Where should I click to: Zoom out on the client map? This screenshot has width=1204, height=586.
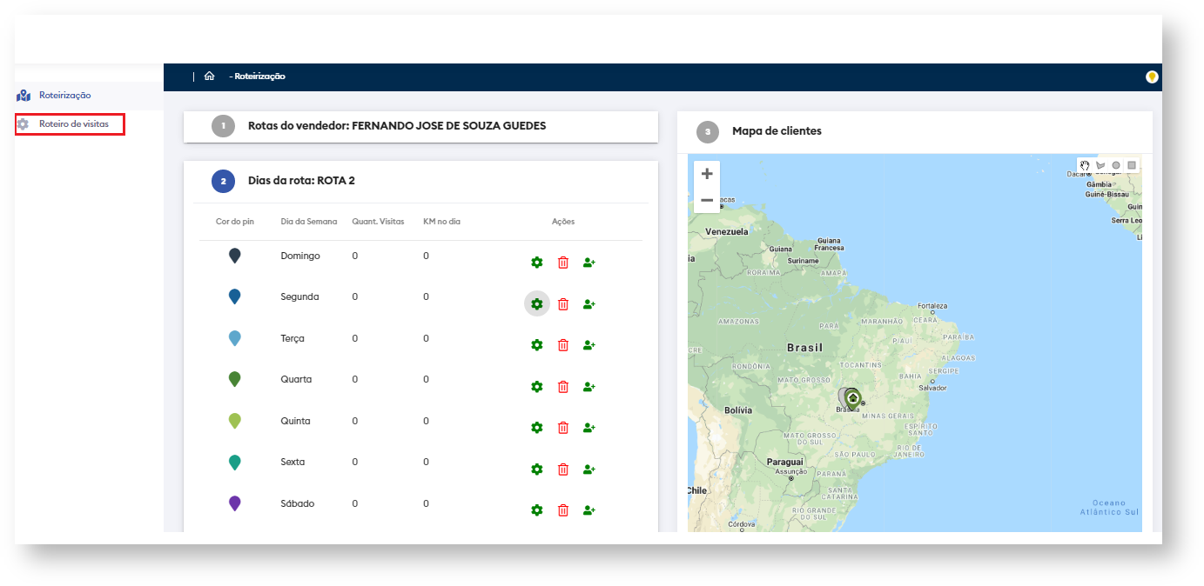pyautogui.click(x=707, y=200)
